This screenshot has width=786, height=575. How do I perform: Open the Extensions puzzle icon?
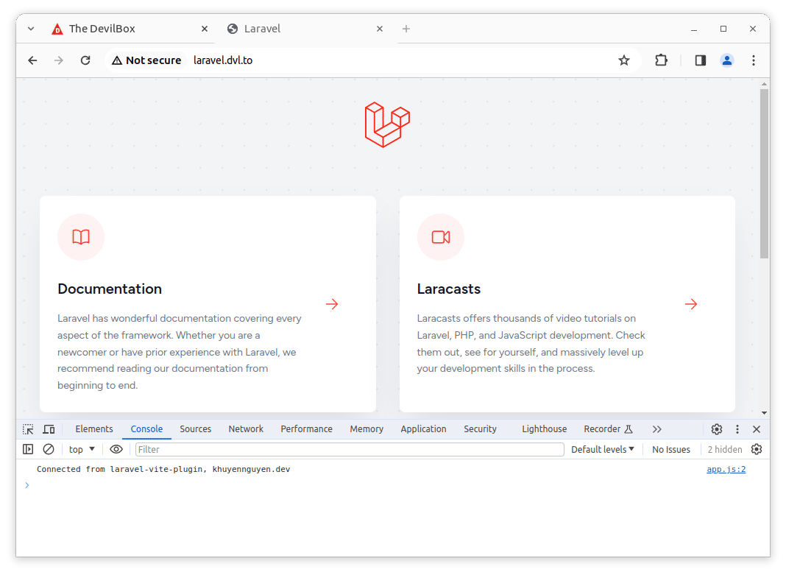[661, 60]
